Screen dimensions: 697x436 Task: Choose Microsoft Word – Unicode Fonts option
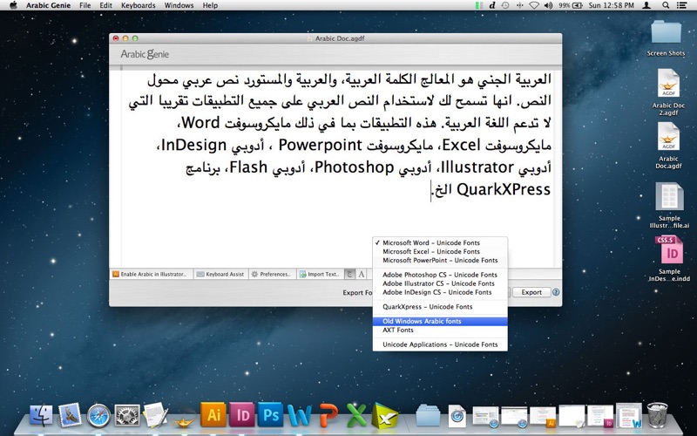tap(430, 242)
